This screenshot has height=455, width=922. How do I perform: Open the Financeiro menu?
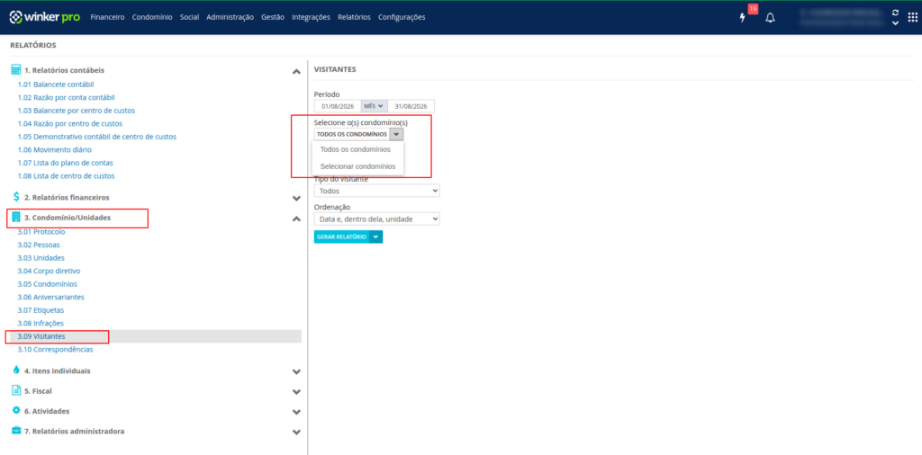[108, 17]
